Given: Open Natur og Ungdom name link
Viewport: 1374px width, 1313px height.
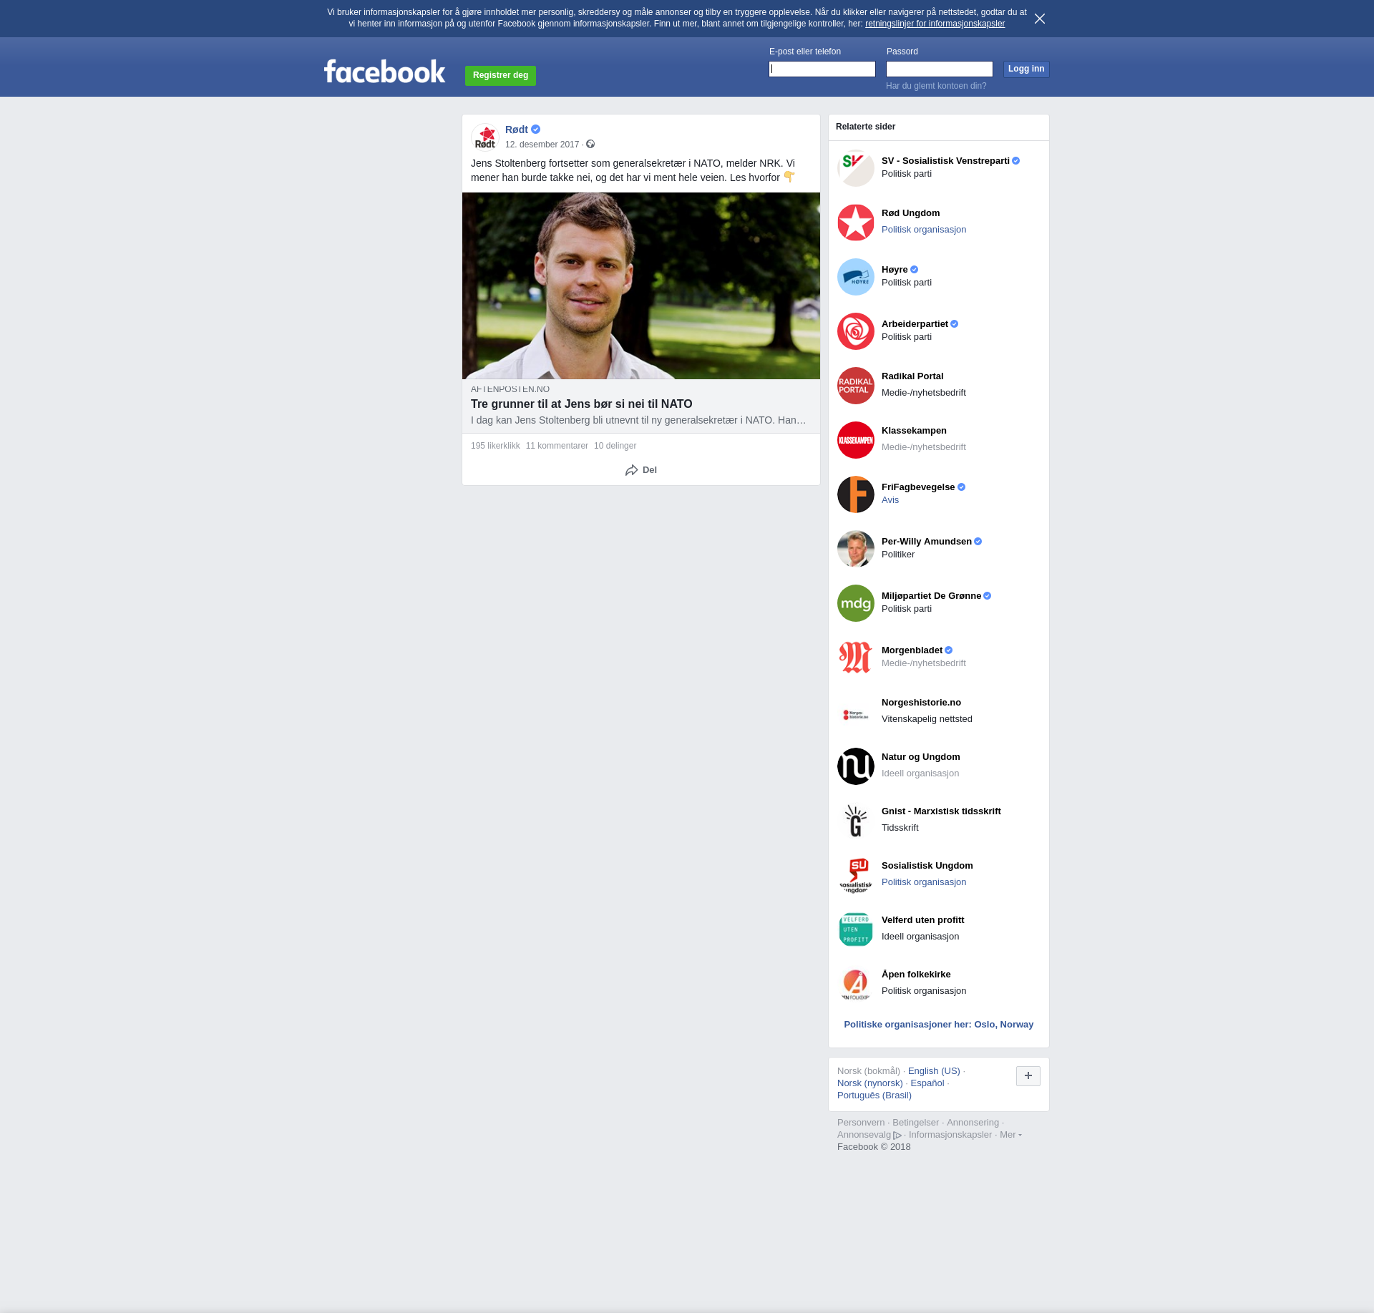Looking at the screenshot, I should pos(921,757).
